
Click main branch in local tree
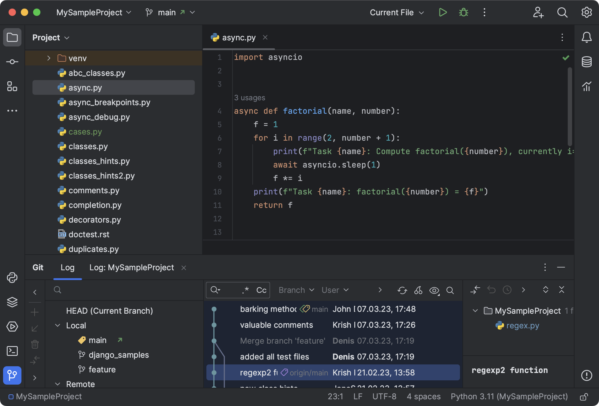98,339
